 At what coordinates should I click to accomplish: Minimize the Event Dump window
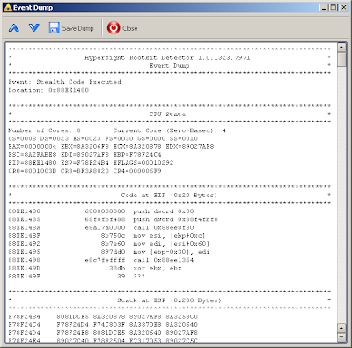pos(324,8)
